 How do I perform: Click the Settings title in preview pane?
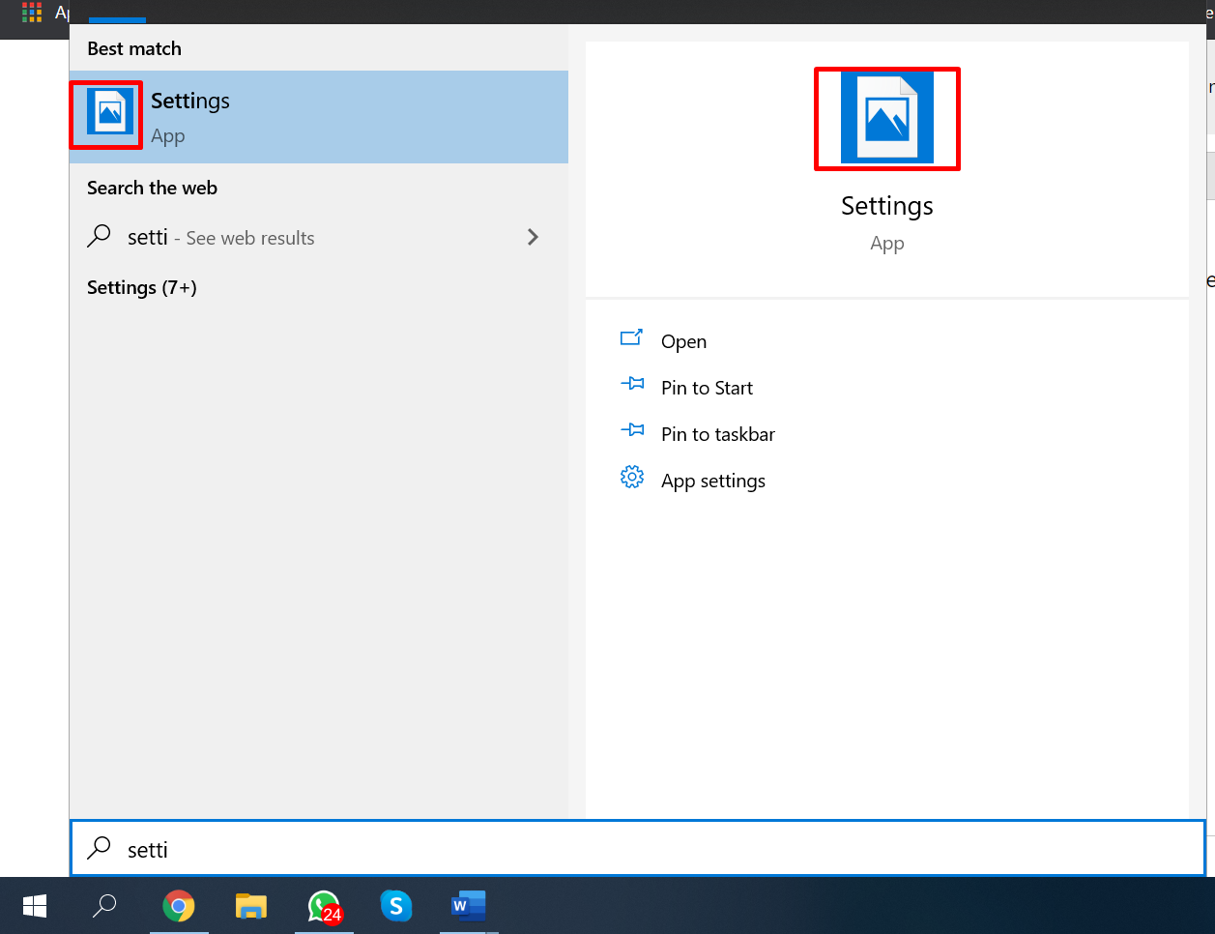point(887,206)
